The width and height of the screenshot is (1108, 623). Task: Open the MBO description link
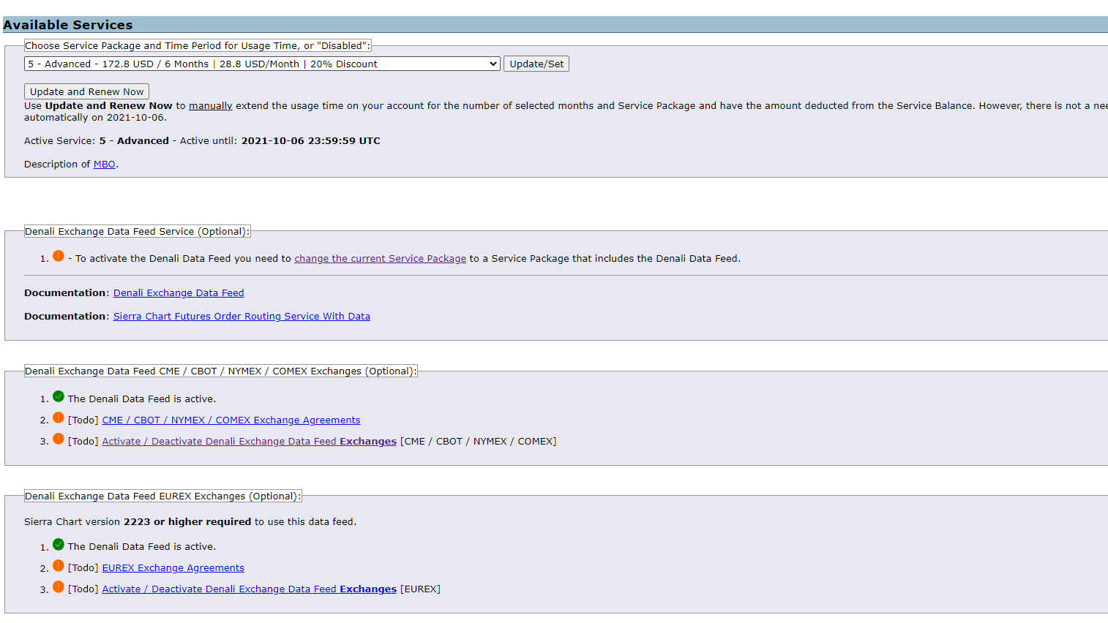[x=104, y=165]
